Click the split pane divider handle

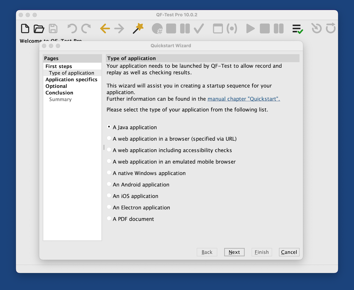point(104,147)
